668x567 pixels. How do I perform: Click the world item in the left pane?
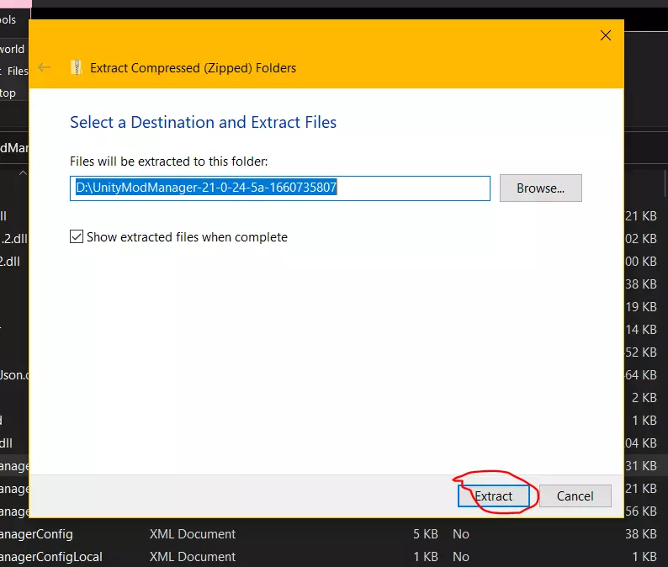[13, 49]
